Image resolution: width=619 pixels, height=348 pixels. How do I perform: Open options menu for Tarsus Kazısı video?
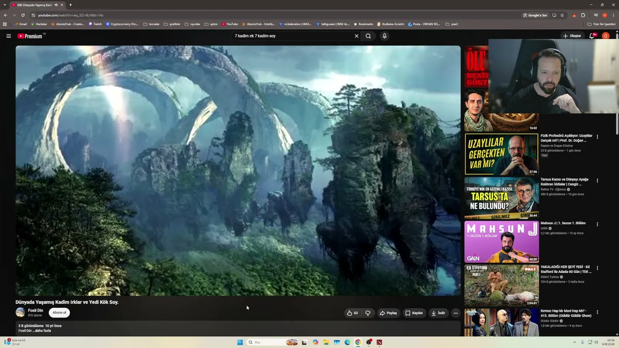coord(597,180)
